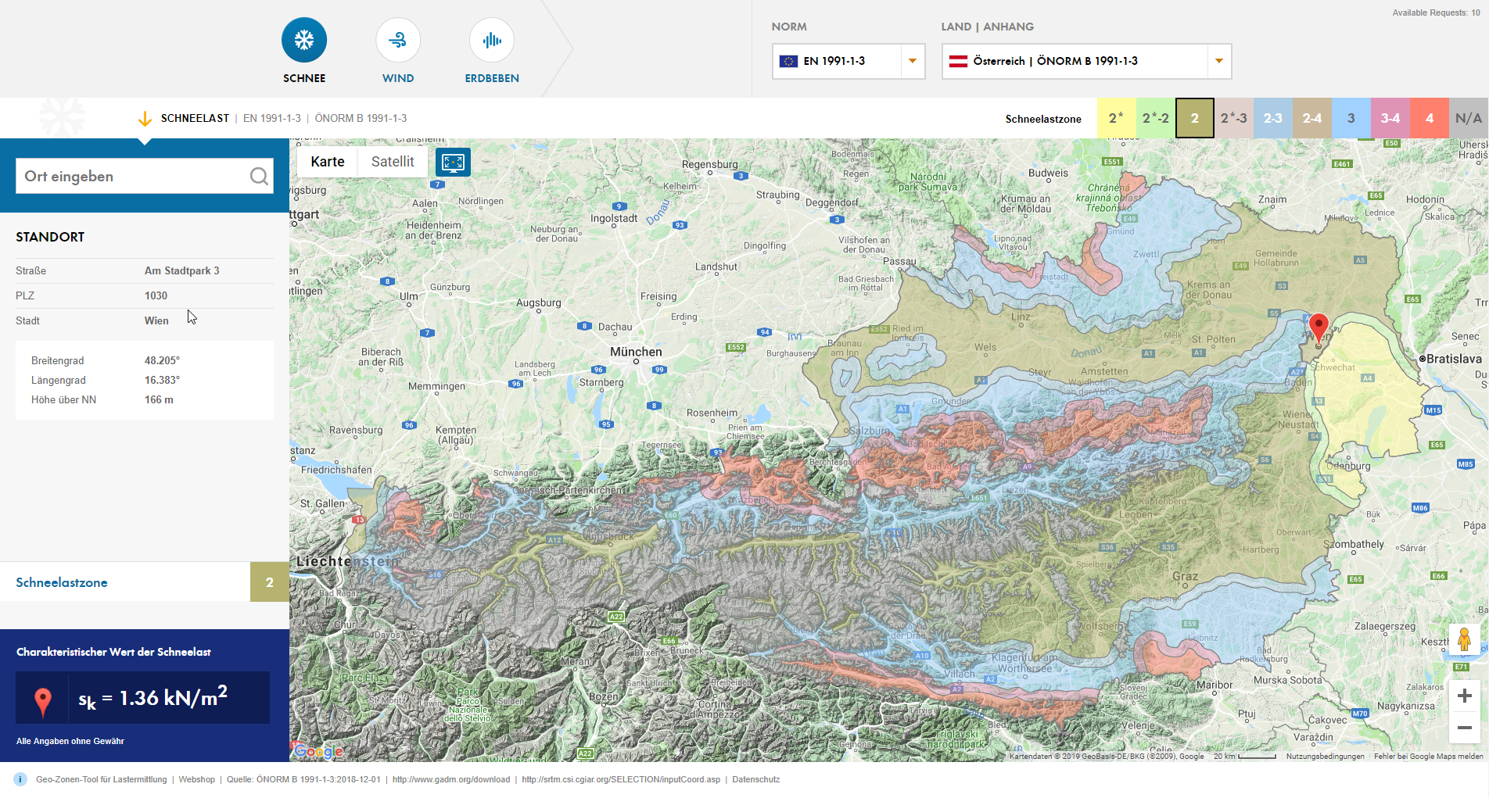Click the search magnifier icon
Screen dimensions: 1489x798
point(259,176)
